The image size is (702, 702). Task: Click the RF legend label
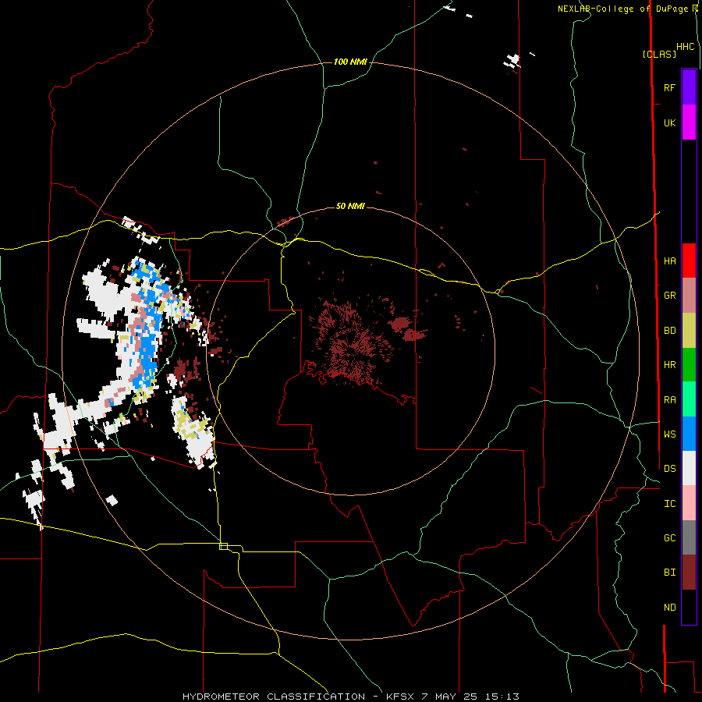click(669, 87)
